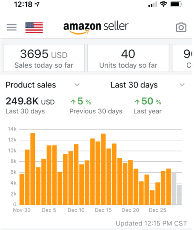194x230 pixels.
Task: Expand the Last 30 days dropdown chevron
Action: [182, 85]
